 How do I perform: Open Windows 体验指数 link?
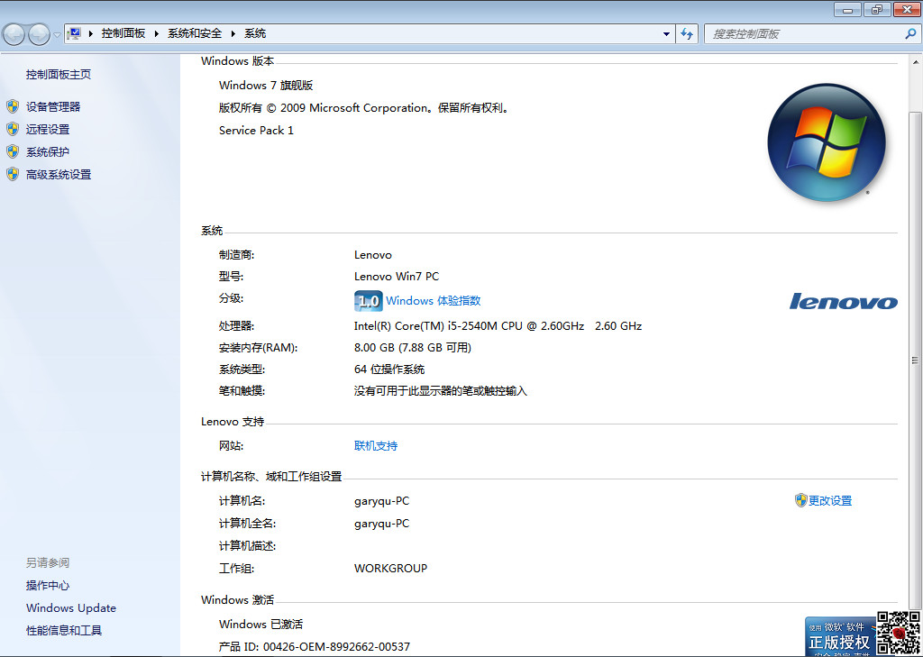click(x=434, y=301)
